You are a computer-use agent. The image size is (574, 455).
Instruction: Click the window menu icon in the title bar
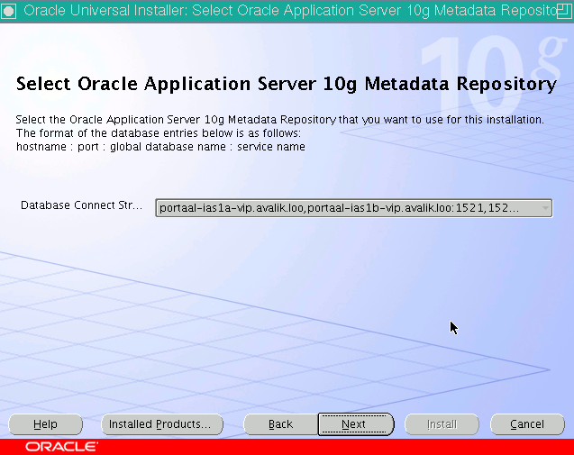[x=9, y=11]
